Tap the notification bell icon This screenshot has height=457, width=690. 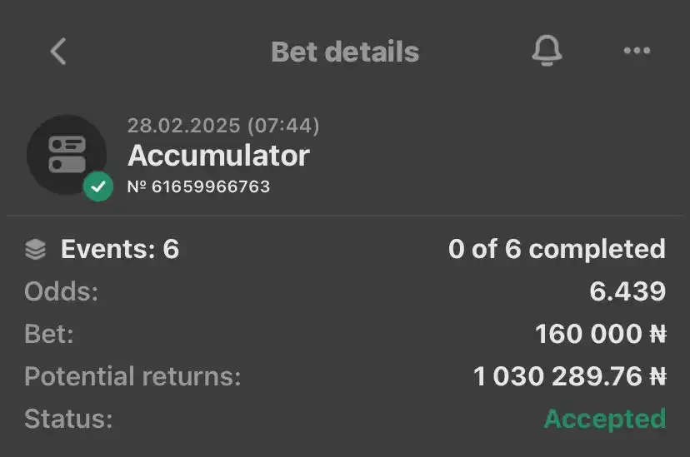(547, 51)
